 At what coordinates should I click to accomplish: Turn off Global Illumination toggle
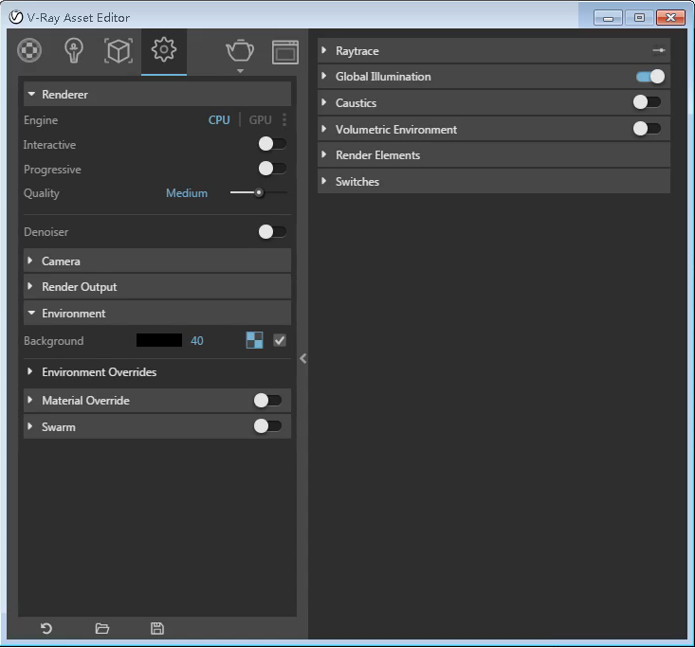click(650, 77)
